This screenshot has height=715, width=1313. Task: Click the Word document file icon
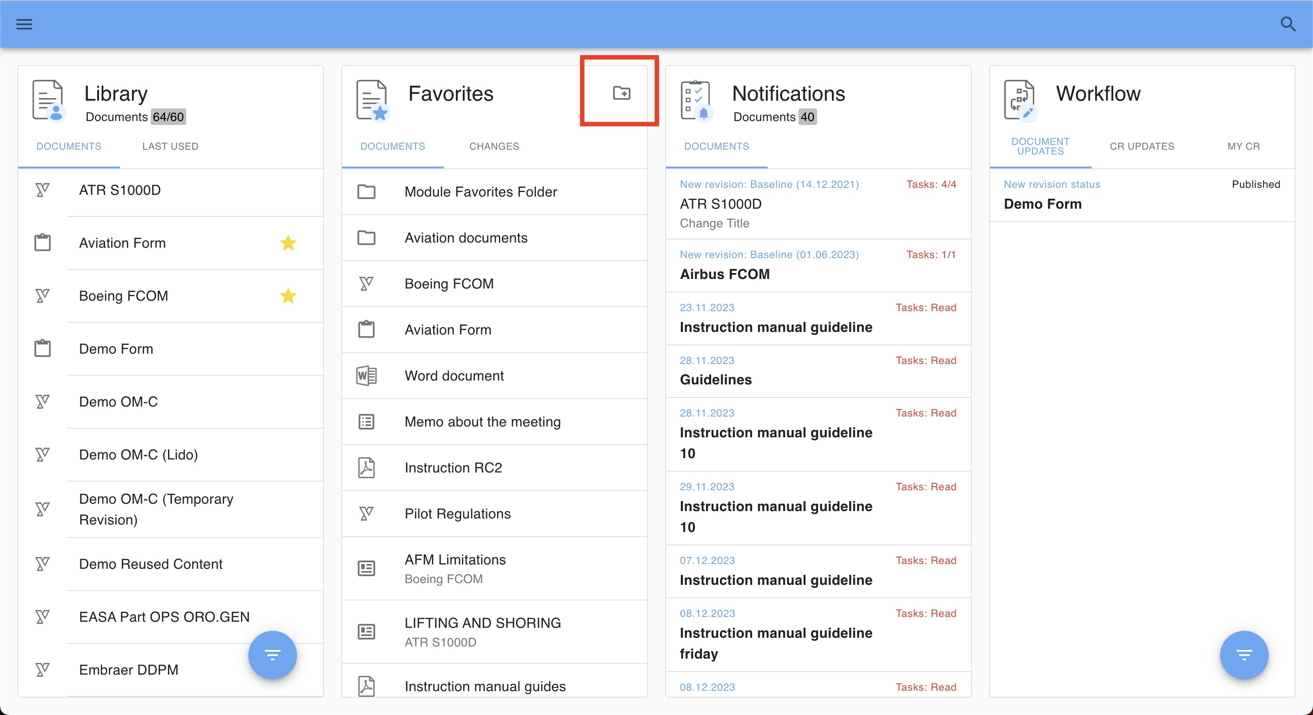coord(366,376)
